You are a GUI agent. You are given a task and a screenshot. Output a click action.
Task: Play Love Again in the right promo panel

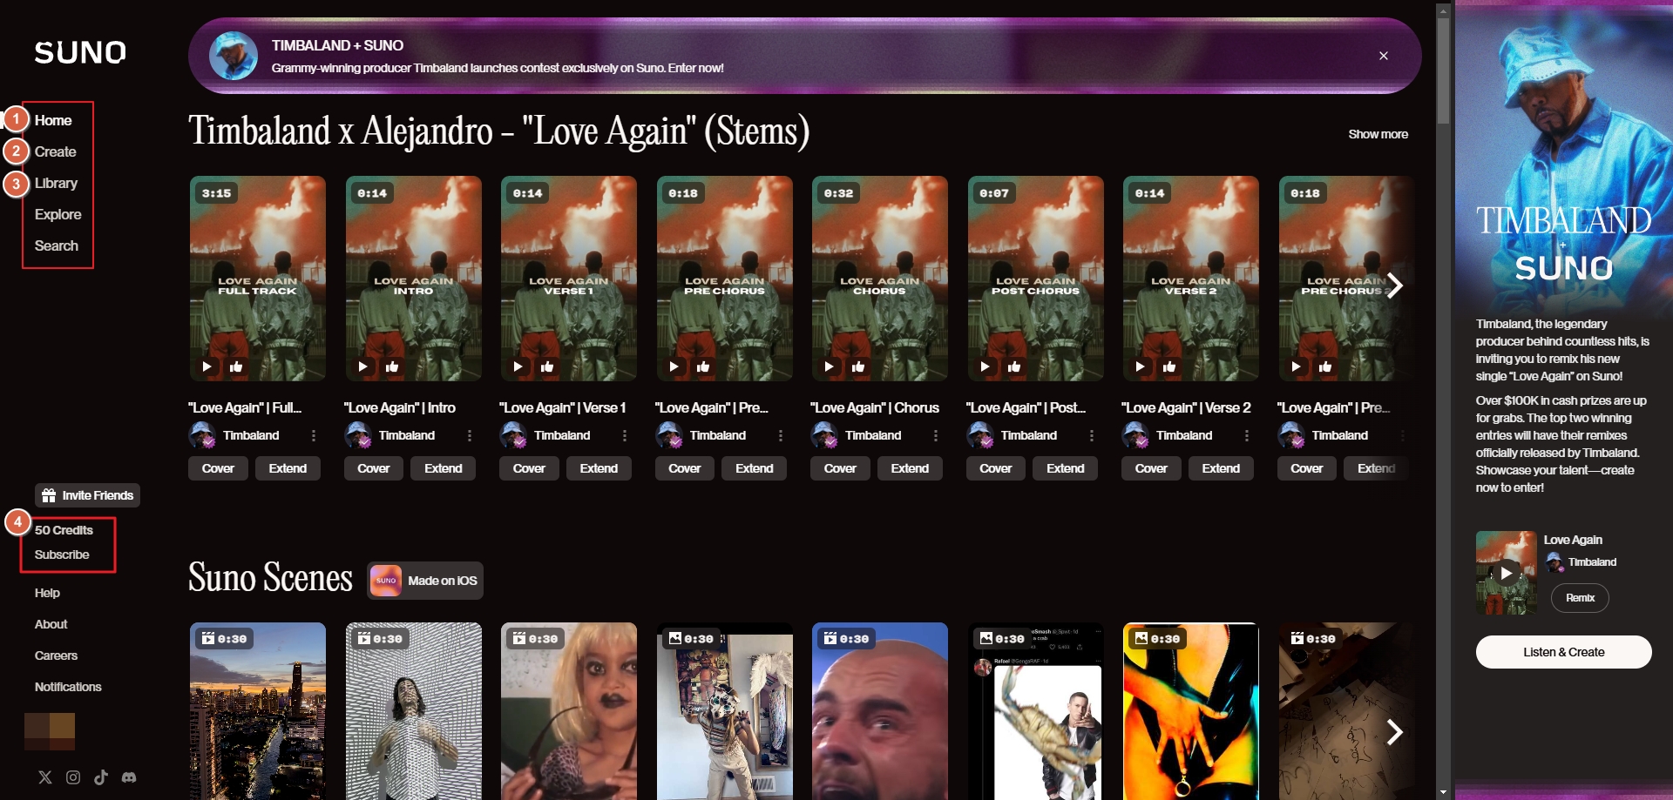[x=1507, y=573]
